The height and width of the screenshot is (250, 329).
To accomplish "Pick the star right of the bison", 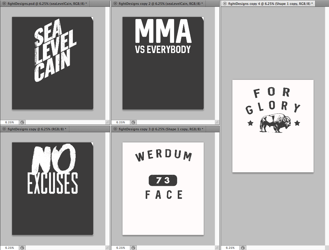I will pos(297,123).
